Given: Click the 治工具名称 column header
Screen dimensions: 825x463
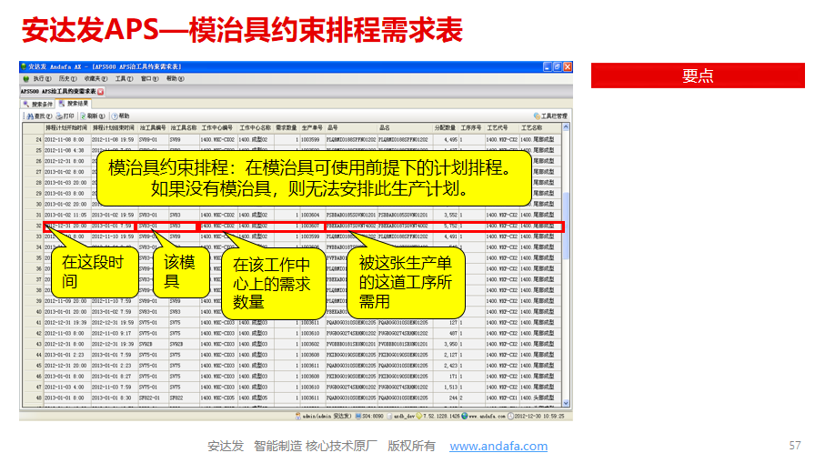Looking at the screenshot, I should pos(184,128).
